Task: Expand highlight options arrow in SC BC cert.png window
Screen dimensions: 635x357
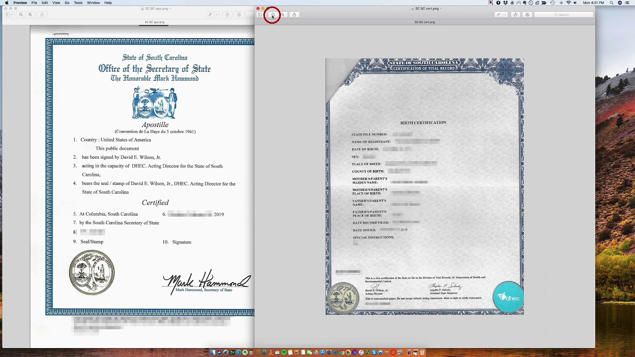Action: (505, 15)
